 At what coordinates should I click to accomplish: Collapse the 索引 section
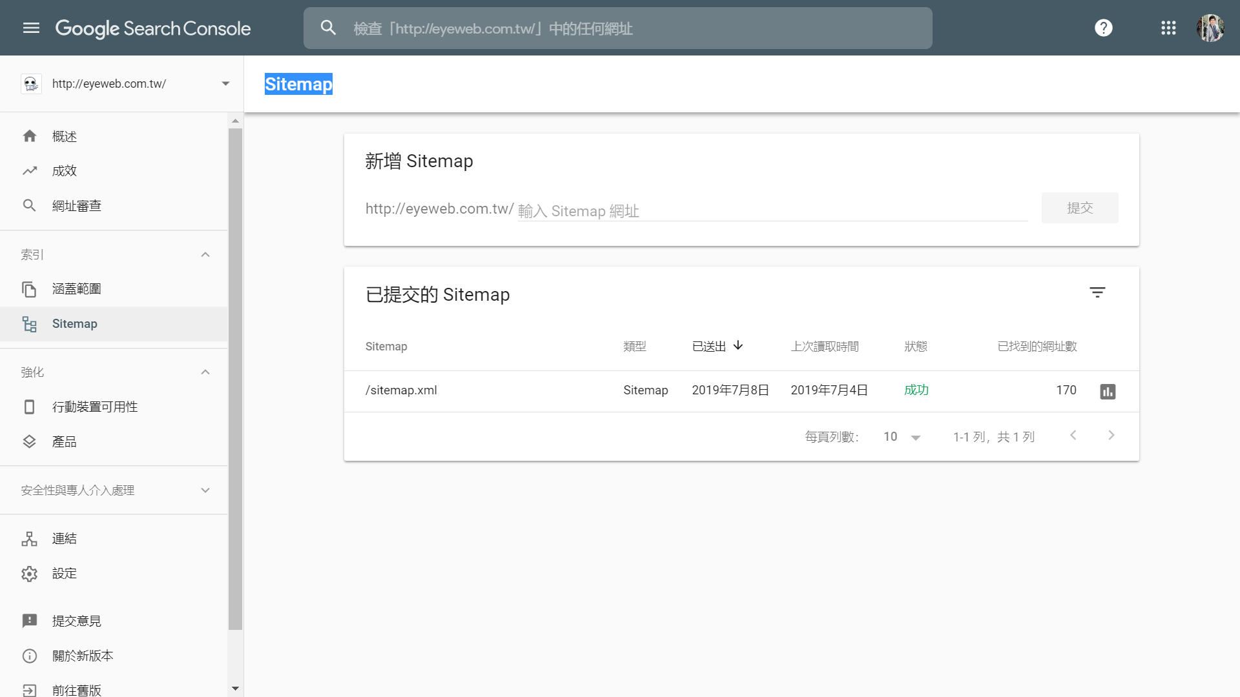pos(205,255)
